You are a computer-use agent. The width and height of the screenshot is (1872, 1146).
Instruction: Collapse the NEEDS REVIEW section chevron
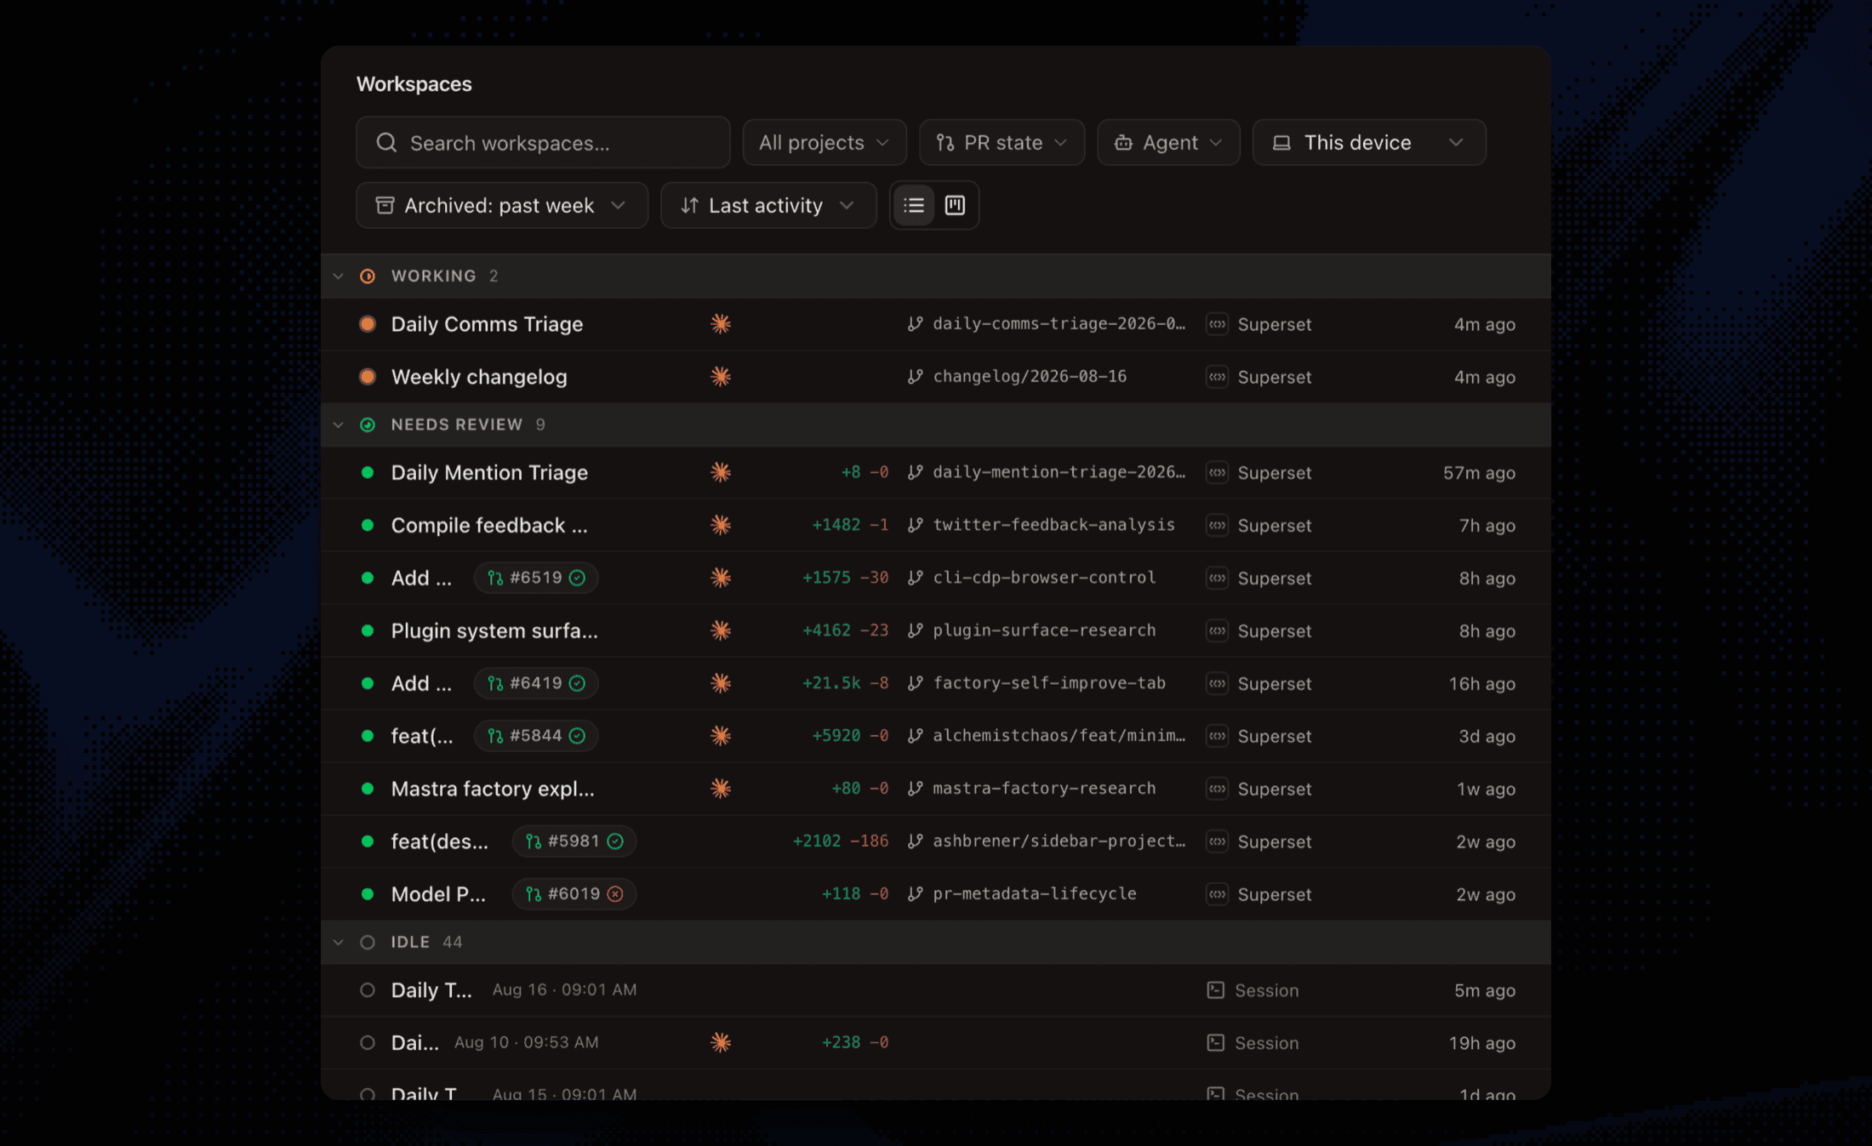(x=339, y=425)
